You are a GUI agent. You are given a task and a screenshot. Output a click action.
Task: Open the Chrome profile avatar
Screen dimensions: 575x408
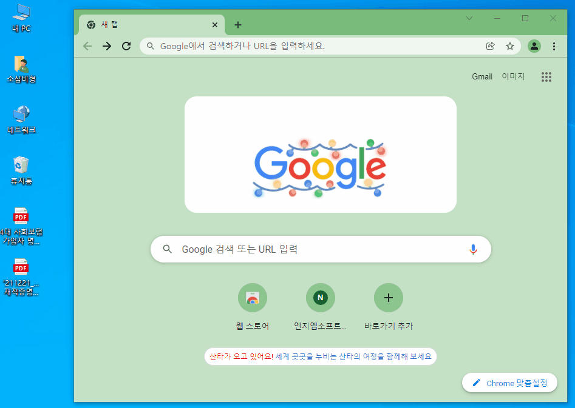click(534, 46)
